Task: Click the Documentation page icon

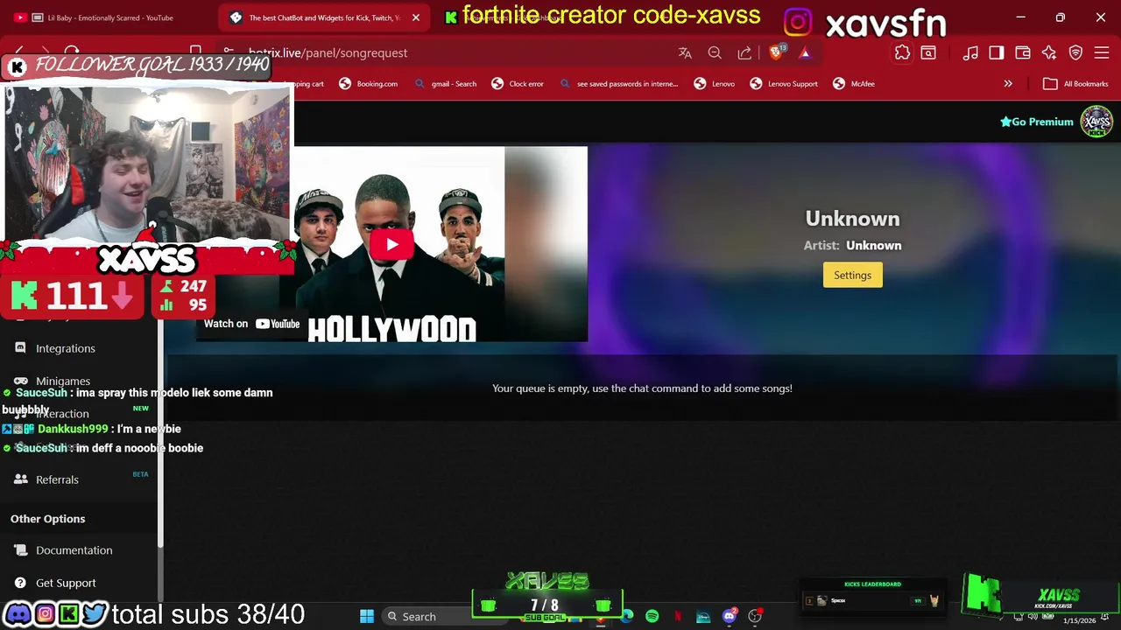Action: 20,550
